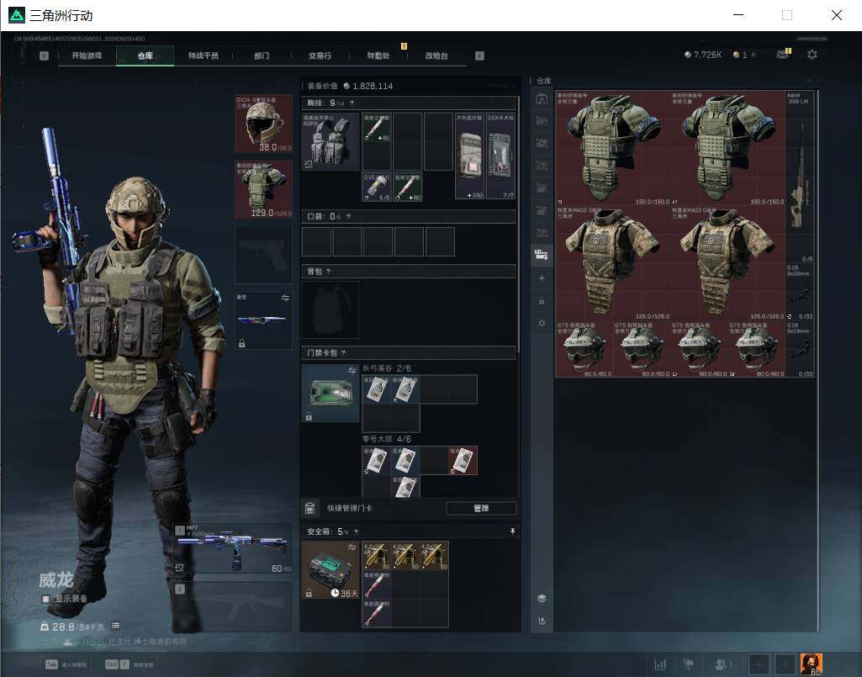Image resolution: width=862 pixels, height=677 pixels.
Task: Click the 快捷管理门卡 keycard icon
Action: pyautogui.click(x=309, y=508)
